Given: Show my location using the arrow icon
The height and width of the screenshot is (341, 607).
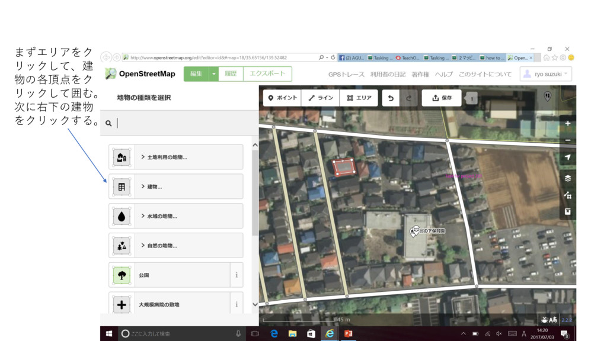Looking at the screenshot, I should [x=567, y=157].
